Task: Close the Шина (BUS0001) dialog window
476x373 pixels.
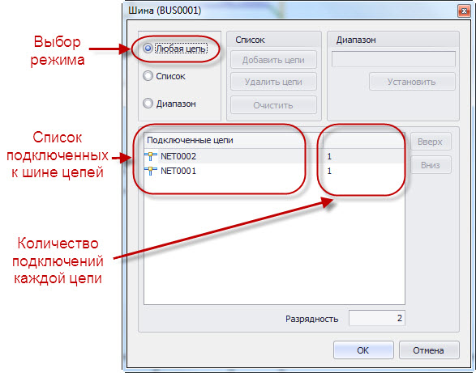Action: point(464,11)
